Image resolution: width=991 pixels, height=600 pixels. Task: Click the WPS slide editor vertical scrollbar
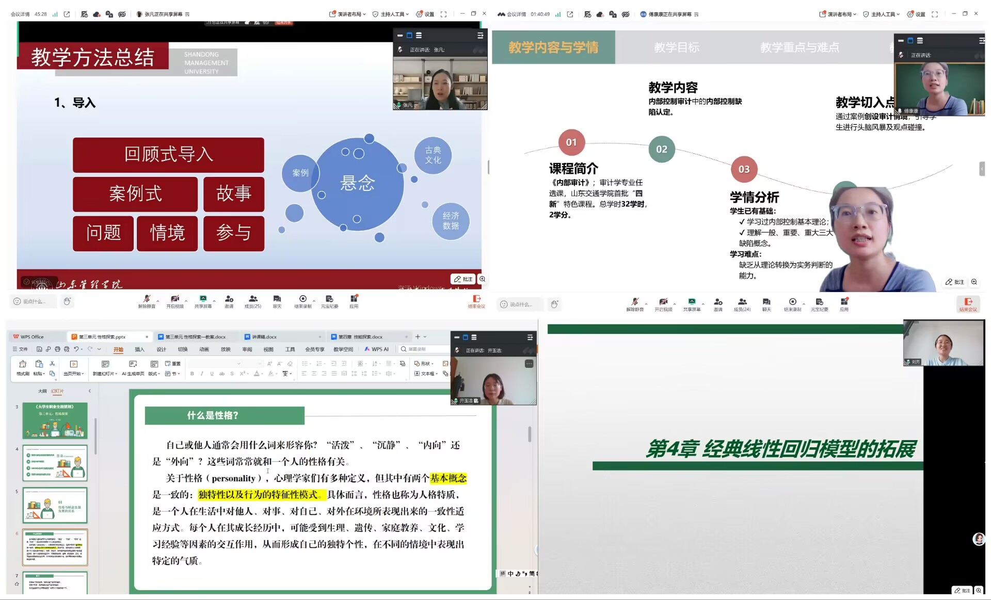click(x=530, y=434)
